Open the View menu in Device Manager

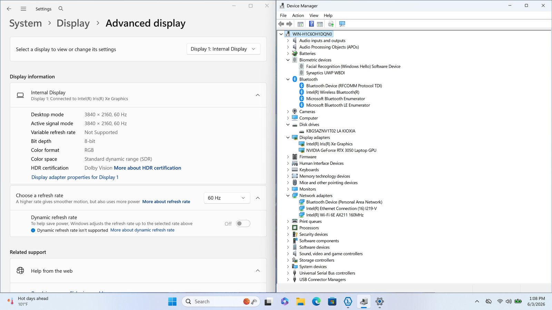[314, 15]
